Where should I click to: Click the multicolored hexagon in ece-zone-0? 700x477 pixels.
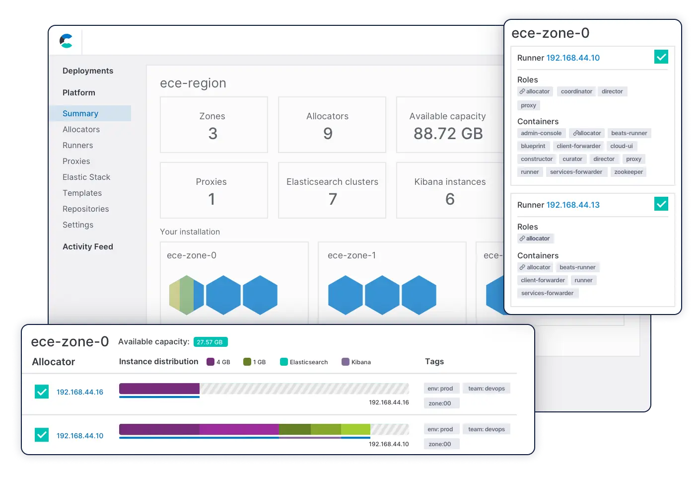tap(186, 295)
